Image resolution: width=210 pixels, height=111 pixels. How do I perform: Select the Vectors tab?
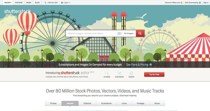pos(70,103)
